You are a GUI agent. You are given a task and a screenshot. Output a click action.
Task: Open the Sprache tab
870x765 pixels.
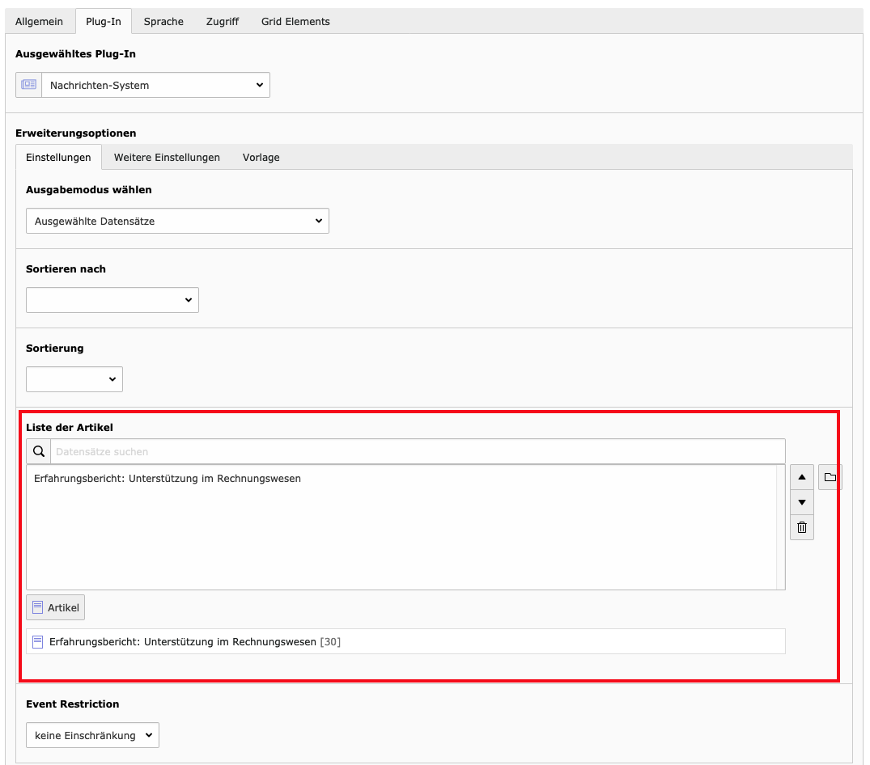[x=163, y=22]
